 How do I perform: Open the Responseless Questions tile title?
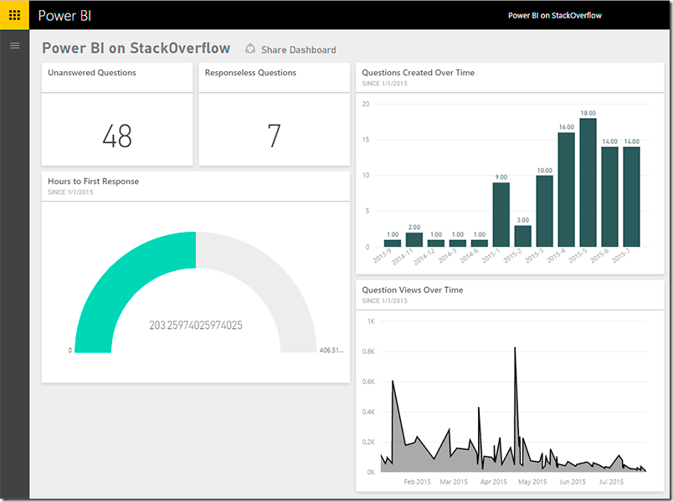pyautogui.click(x=250, y=73)
